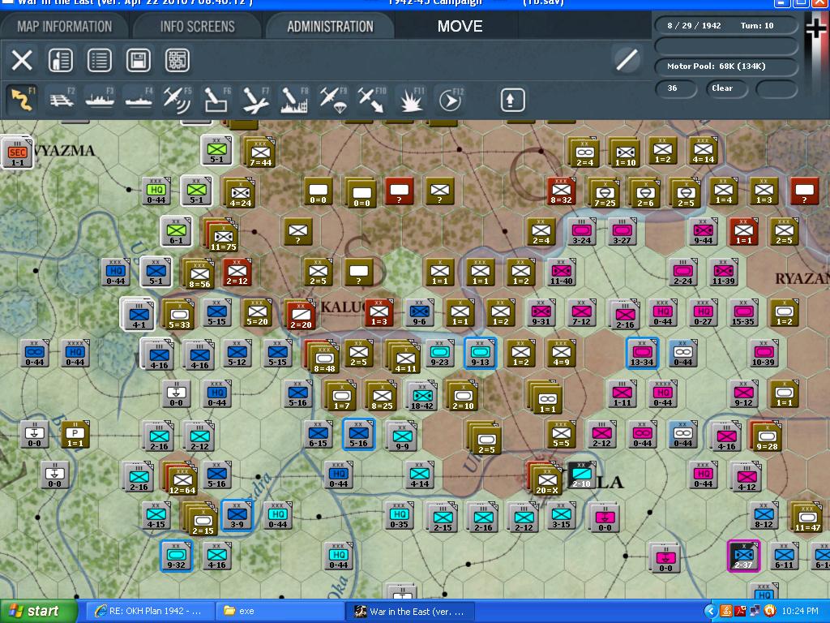Expand hidden system tray icons arrow
This screenshot has height=623, width=830.
711,611
